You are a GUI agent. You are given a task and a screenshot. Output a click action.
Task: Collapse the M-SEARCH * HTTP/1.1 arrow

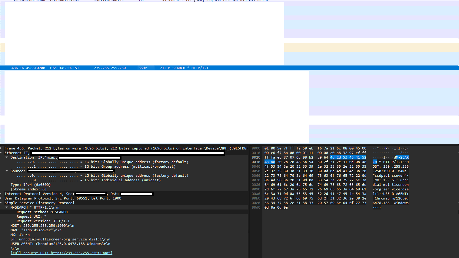(x=7, y=207)
